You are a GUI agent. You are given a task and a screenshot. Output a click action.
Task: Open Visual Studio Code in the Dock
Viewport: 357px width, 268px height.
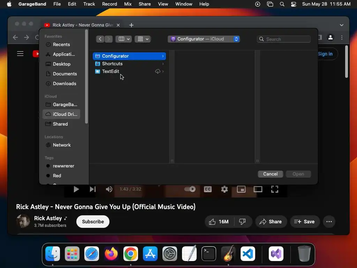pyautogui.click(x=248, y=254)
